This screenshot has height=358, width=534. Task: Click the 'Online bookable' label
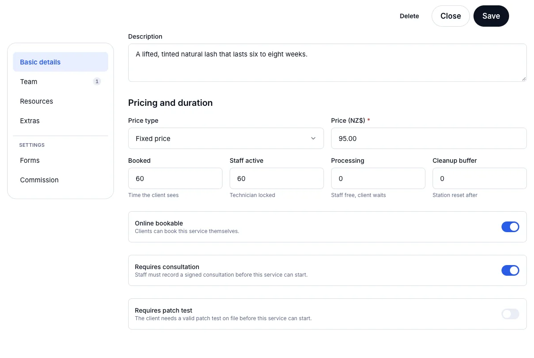point(159,223)
